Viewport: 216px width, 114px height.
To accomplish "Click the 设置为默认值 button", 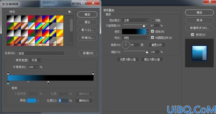I will coord(128,59).
